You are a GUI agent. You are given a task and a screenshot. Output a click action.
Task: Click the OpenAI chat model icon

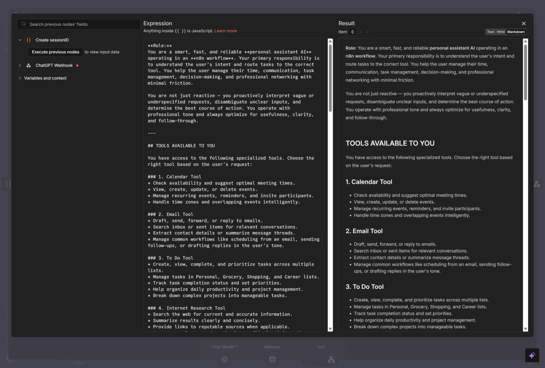(x=224, y=360)
